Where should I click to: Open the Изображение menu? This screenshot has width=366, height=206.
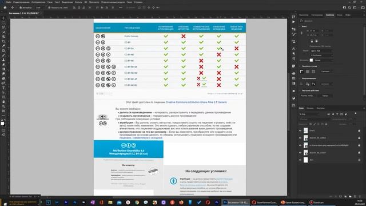(38, 2)
